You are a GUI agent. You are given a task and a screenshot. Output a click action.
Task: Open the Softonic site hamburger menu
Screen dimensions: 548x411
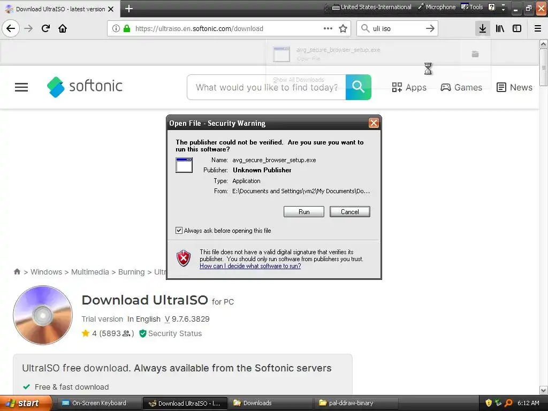pyautogui.click(x=21, y=87)
